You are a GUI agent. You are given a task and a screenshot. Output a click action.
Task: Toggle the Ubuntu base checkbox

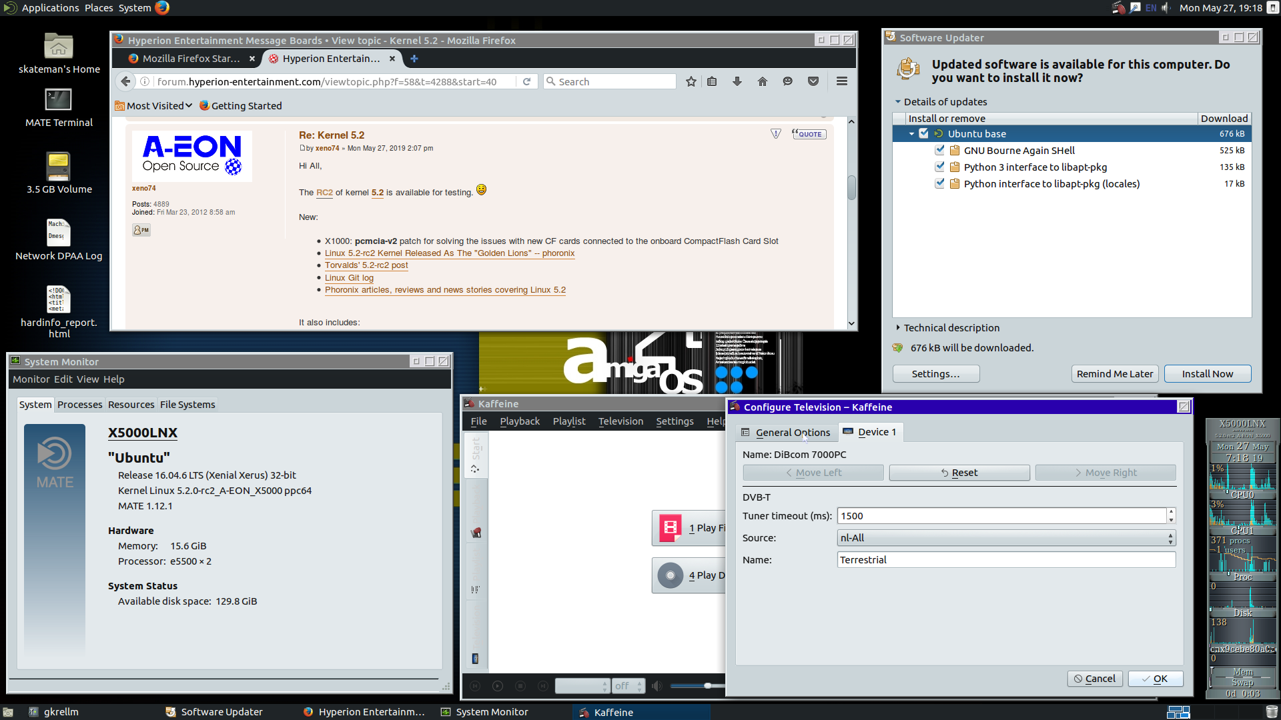click(924, 133)
